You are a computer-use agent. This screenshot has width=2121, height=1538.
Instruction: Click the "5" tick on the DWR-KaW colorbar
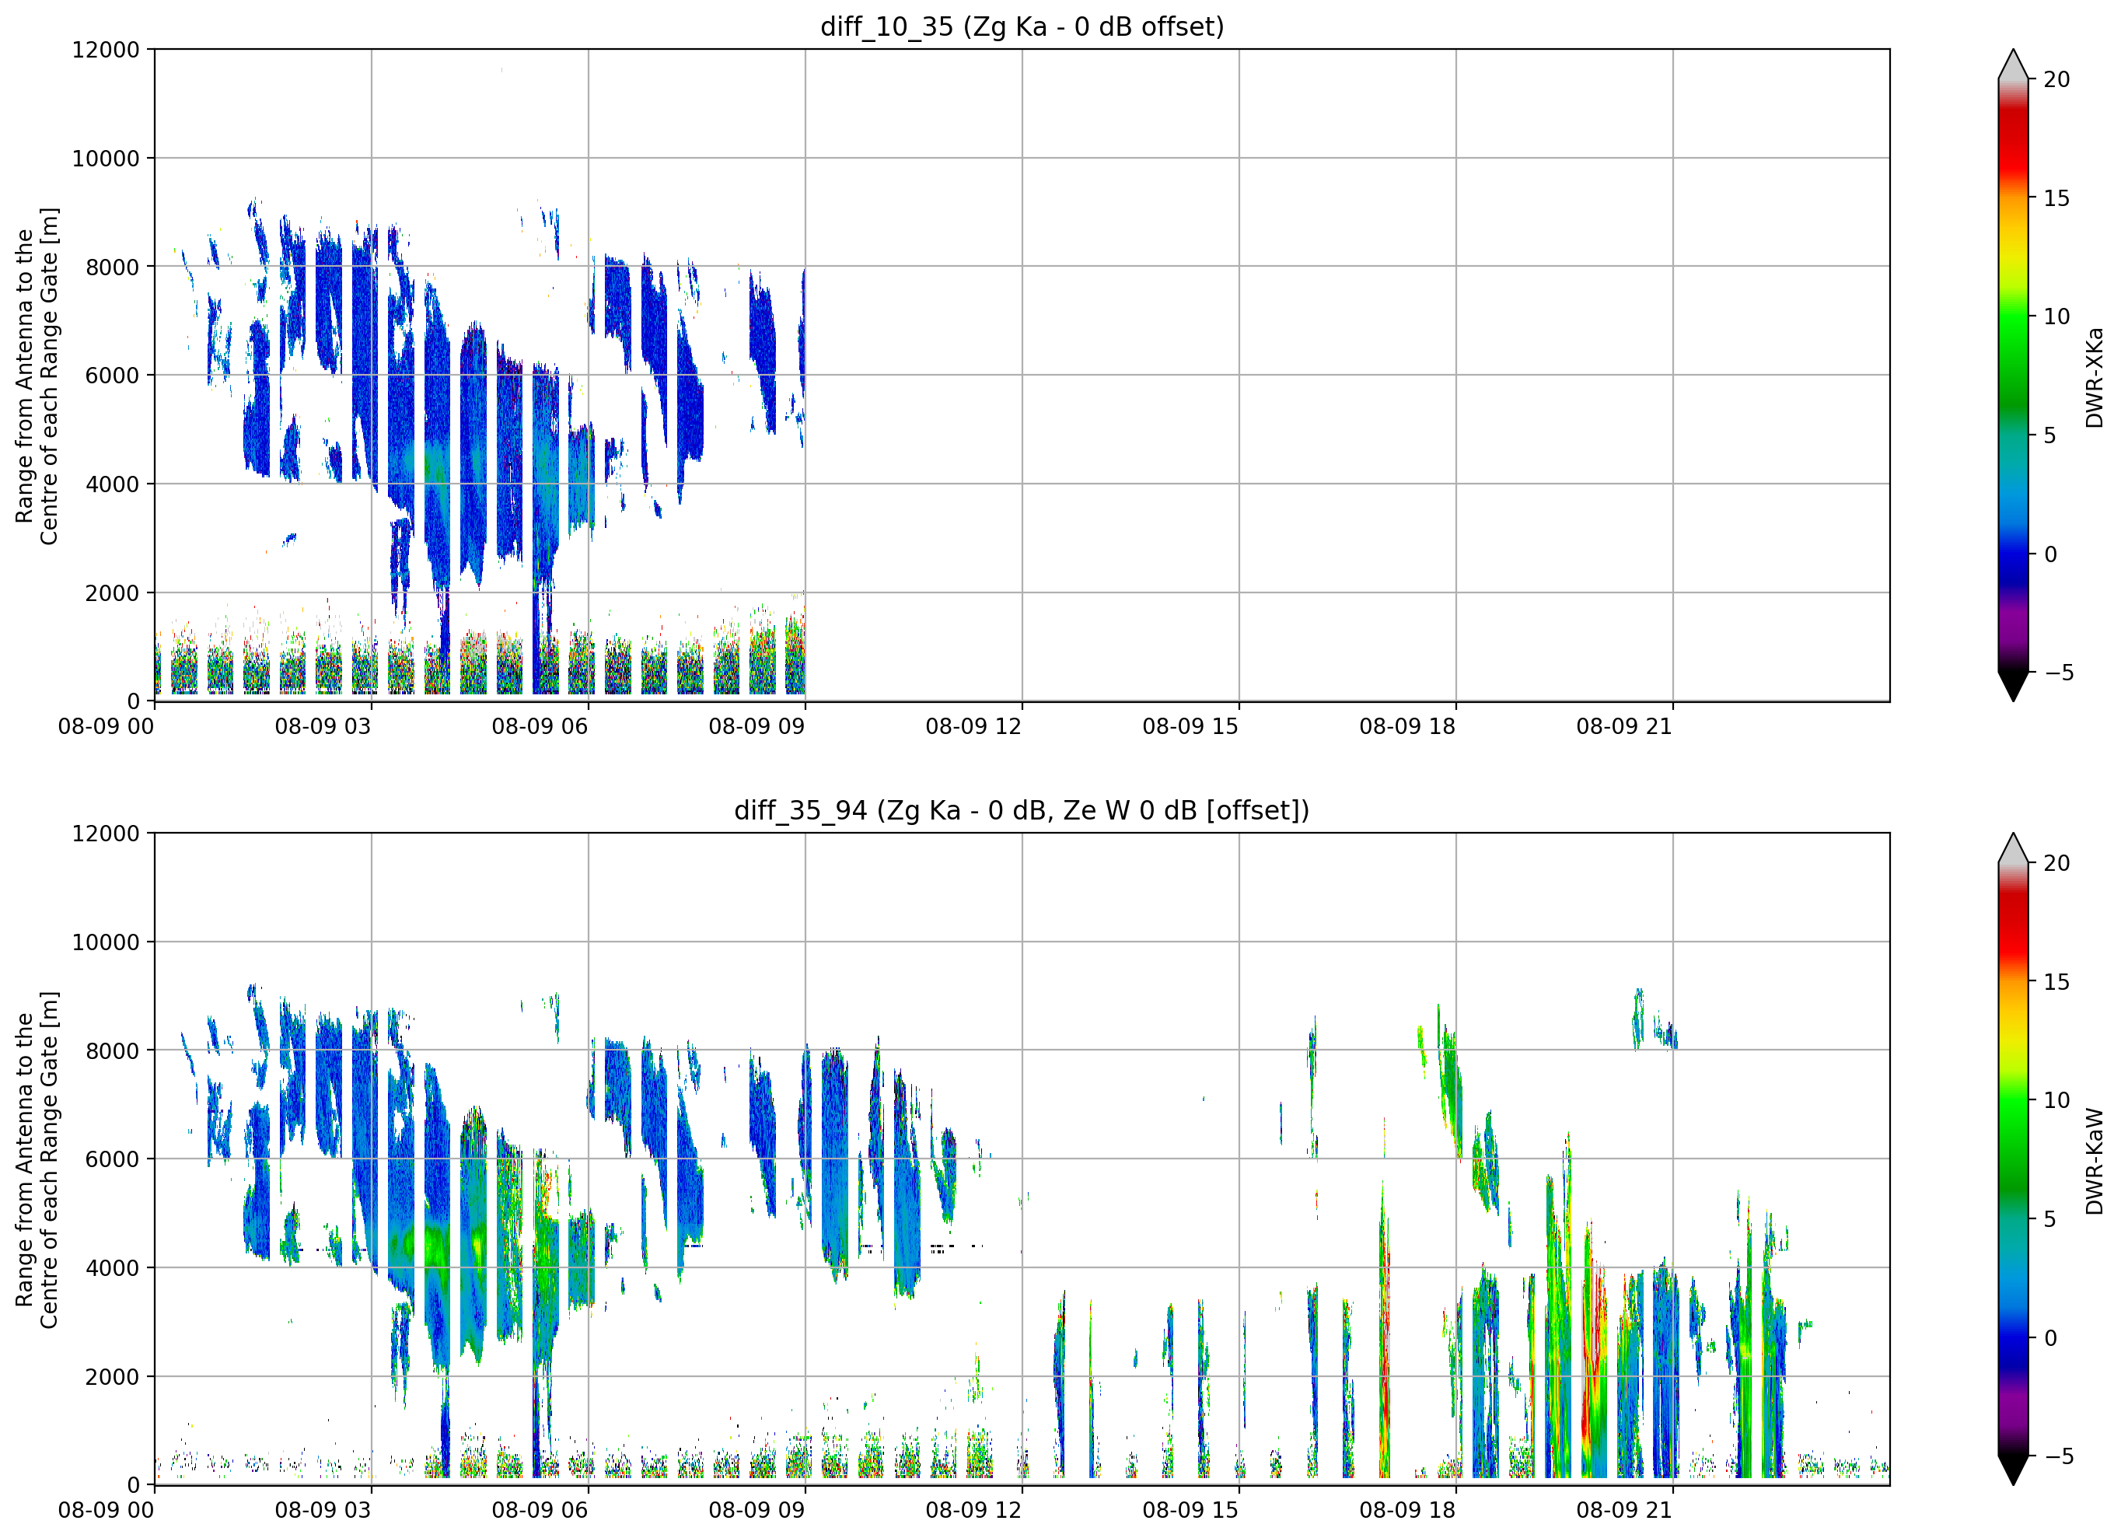(x=2050, y=1219)
